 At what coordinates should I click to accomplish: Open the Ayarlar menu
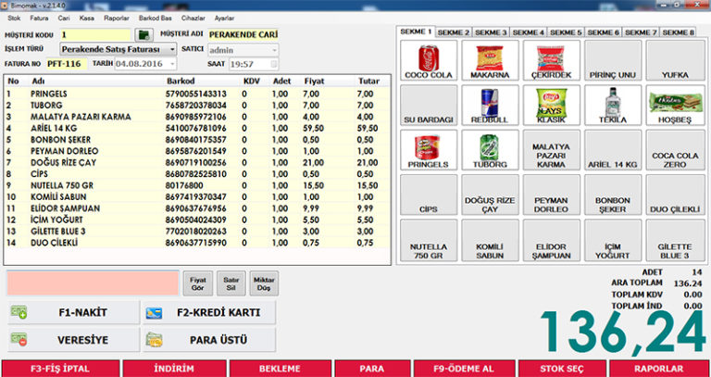(x=224, y=19)
